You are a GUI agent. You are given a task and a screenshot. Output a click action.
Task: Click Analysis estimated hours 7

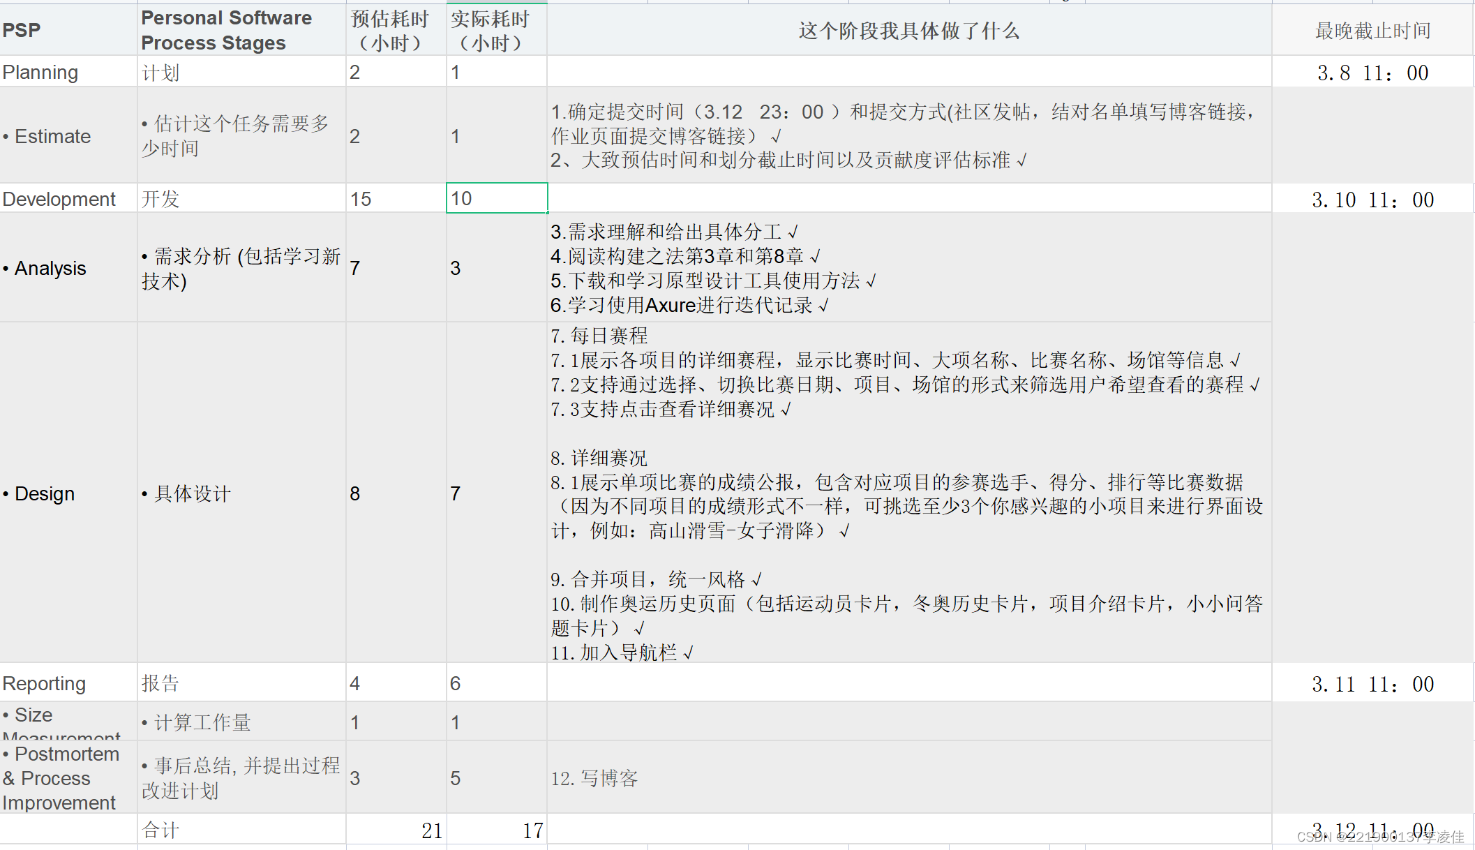[x=396, y=267]
